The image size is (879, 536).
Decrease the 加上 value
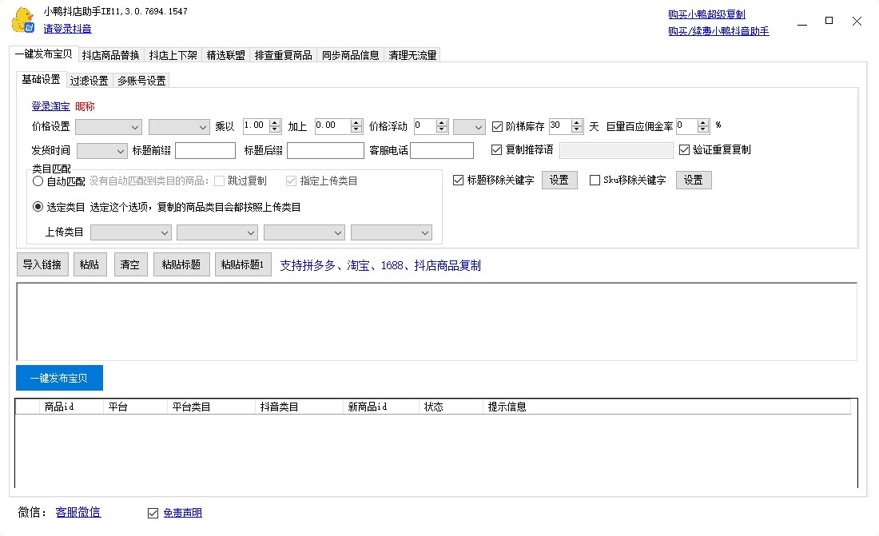coord(356,129)
